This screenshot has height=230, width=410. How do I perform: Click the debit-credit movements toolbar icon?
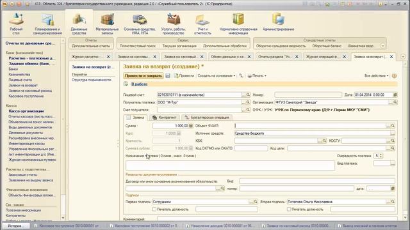[241, 75]
